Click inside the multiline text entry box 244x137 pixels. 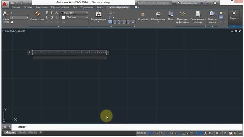point(69,57)
